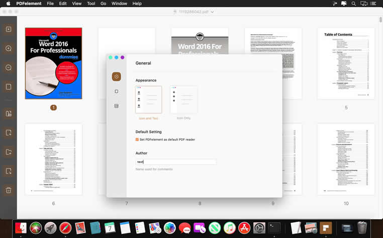This screenshot has height=238, width=383.
Task: Open the Help menu
Action: (x=137, y=4)
